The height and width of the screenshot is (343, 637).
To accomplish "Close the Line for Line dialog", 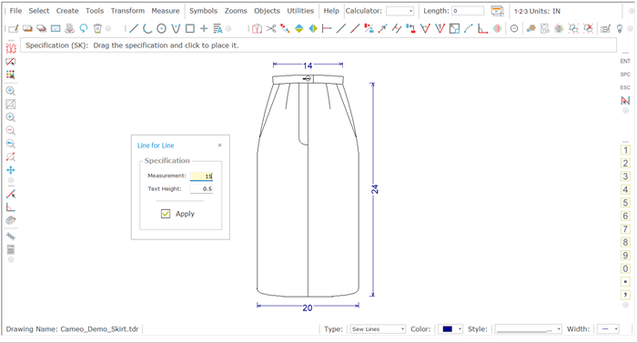I will tap(220, 145).
